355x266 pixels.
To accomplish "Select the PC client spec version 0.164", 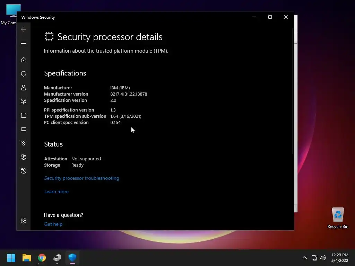I will pyautogui.click(x=115, y=122).
